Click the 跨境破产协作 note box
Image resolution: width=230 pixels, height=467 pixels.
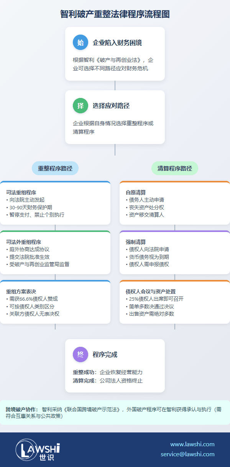(x=115, y=412)
